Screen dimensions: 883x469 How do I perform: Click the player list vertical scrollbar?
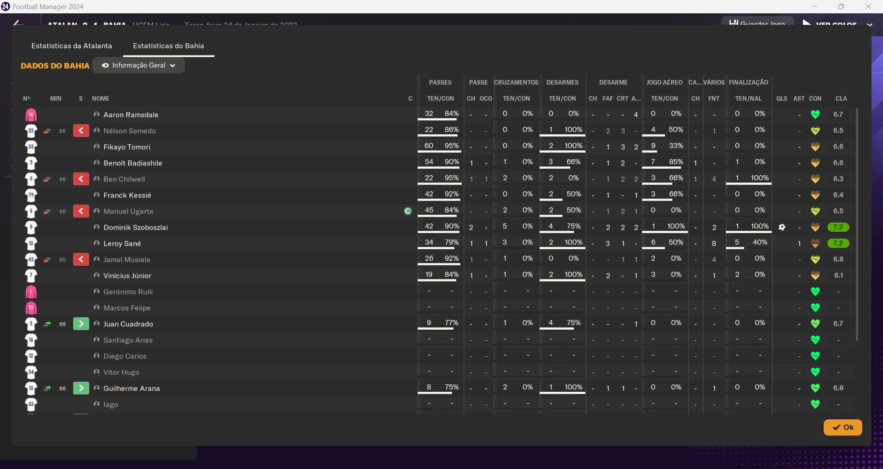(857, 224)
